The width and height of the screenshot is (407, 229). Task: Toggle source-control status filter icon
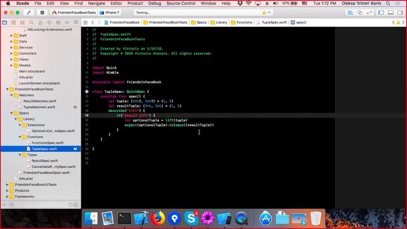click(x=76, y=205)
